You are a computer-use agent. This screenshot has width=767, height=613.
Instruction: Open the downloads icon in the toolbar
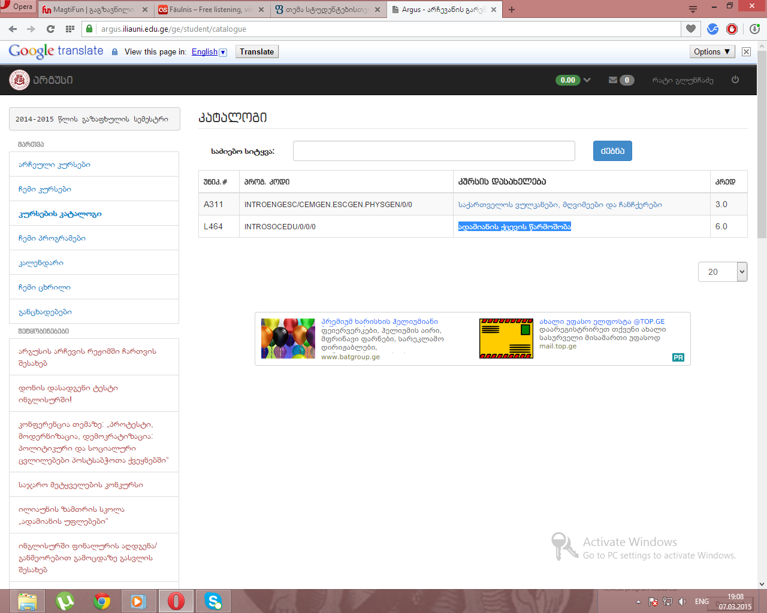point(754,29)
